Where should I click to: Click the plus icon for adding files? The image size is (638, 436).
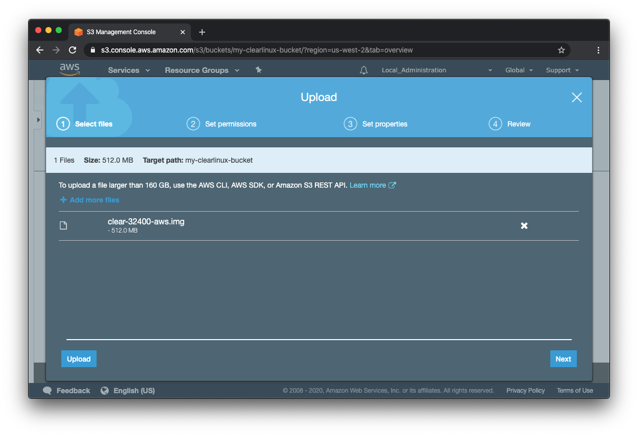(63, 200)
